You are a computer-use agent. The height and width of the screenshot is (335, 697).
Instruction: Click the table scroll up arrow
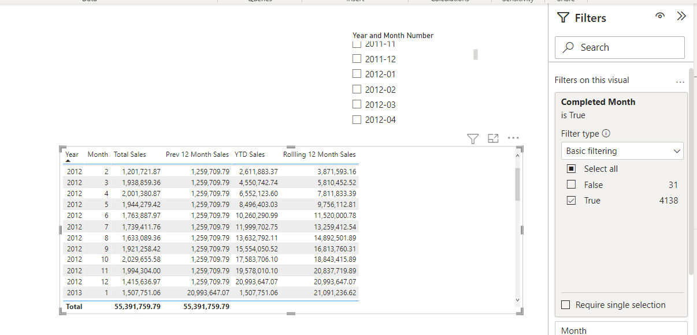tap(517, 155)
